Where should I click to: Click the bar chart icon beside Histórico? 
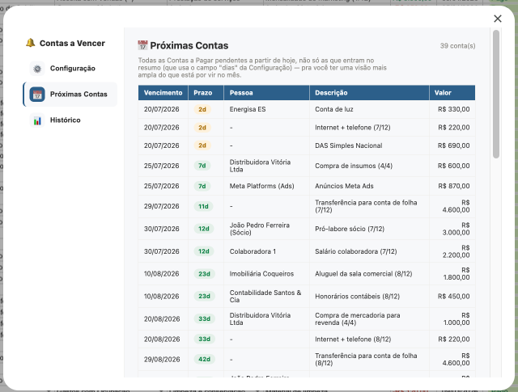37,120
